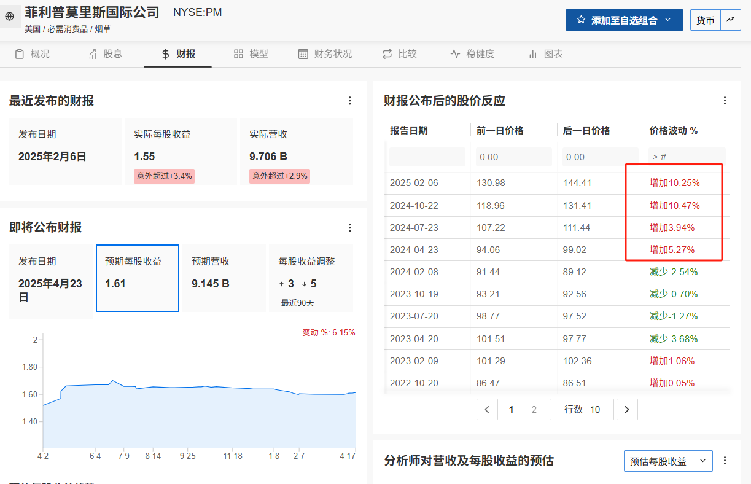Expand the 预估每股收益 dropdown arrow
Viewport: 751px width, 484px height.
click(x=703, y=461)
